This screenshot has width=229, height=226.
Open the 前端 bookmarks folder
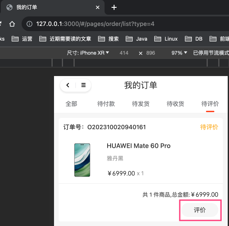coord(219,39)
